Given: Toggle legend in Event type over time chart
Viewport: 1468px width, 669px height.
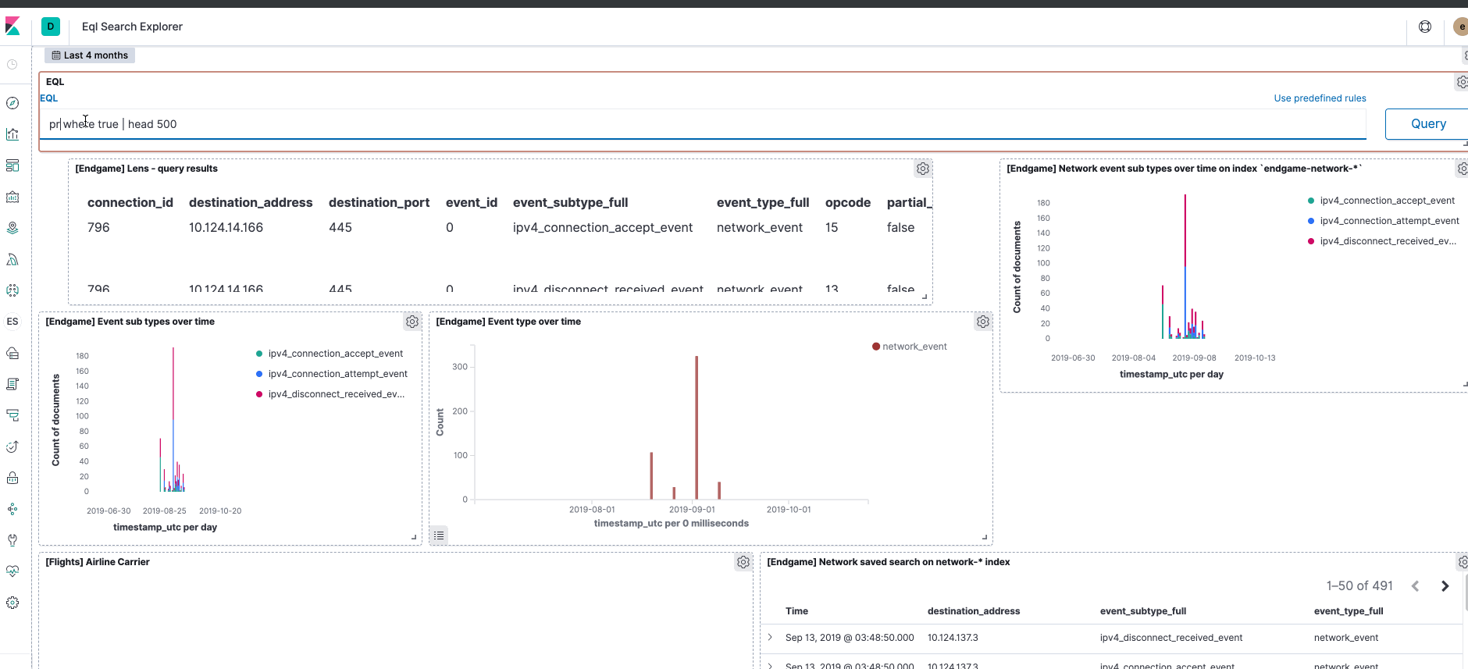Looking at the screenshot, I should [440, 536].
